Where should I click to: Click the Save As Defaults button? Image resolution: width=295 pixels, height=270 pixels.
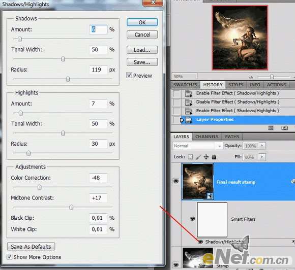tap(31, 247)
